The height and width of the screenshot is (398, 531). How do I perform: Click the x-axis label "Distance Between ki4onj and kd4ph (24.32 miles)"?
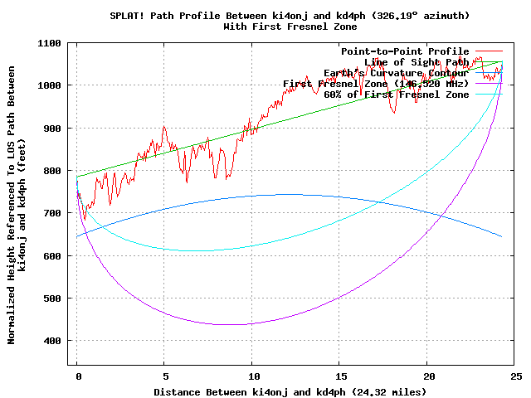pos(290,392)
